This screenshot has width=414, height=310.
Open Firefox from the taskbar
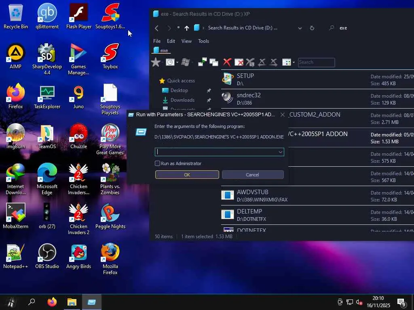tap(52, 302)
